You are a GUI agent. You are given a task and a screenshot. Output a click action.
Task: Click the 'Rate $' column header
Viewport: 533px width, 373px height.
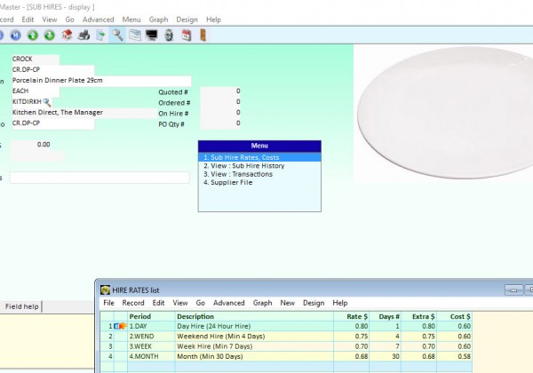[x=352, y=317]
